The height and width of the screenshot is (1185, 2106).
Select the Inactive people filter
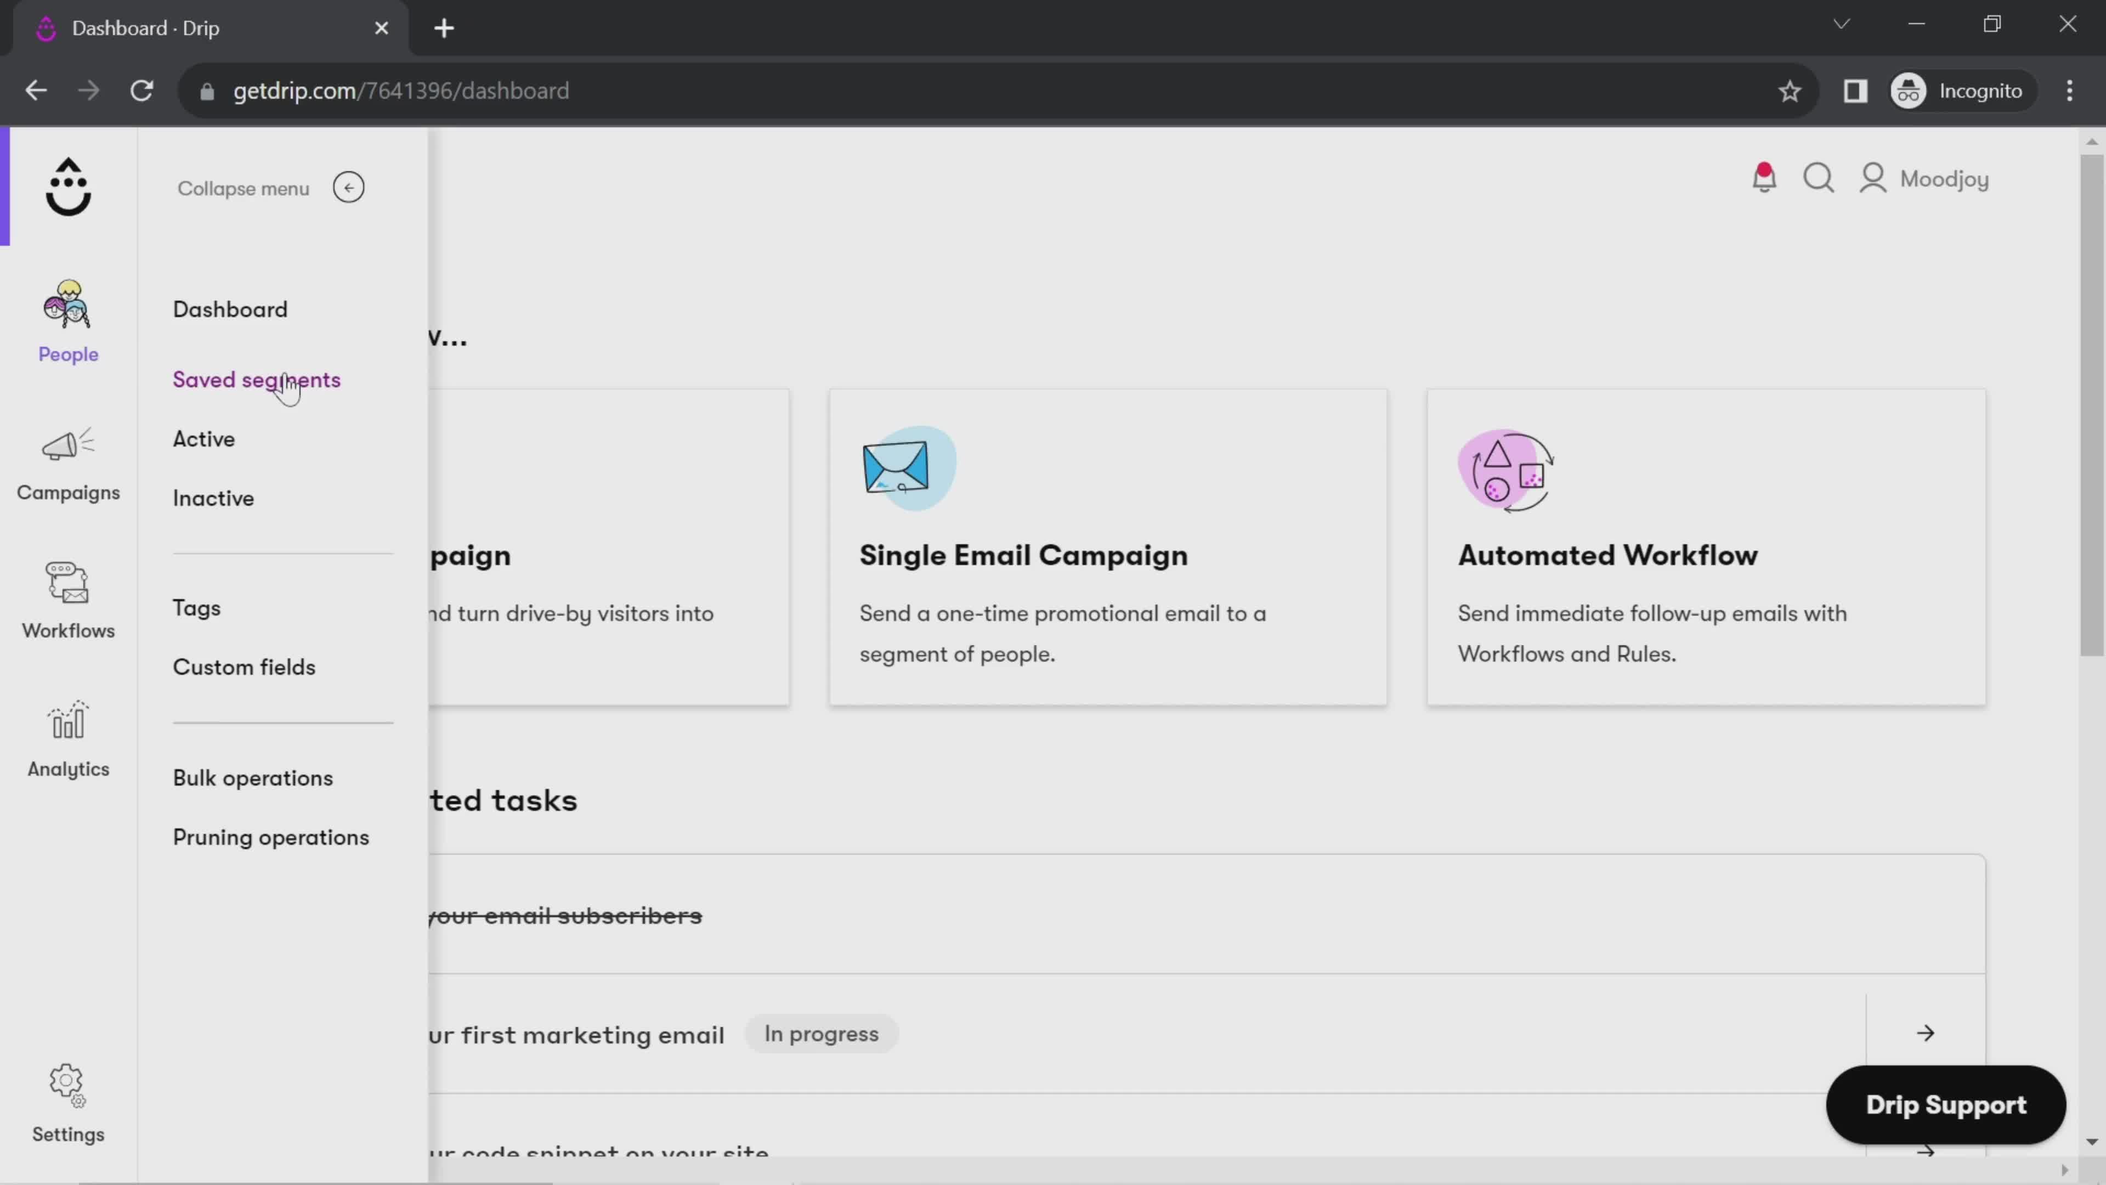213,498
